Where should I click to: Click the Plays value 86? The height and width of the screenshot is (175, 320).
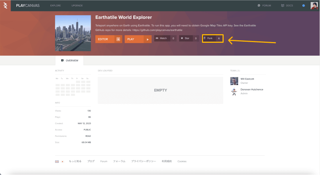[x=90, y=117]
